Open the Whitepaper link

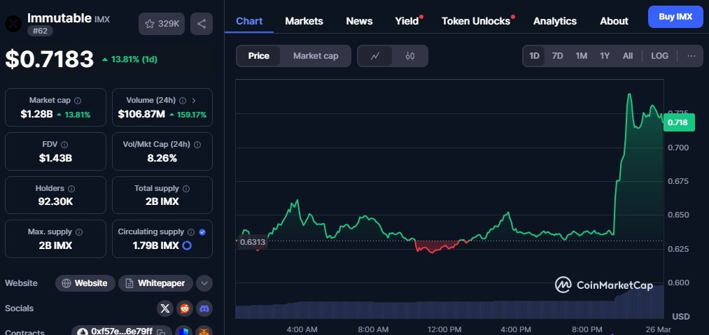click(x=155, y=283)
